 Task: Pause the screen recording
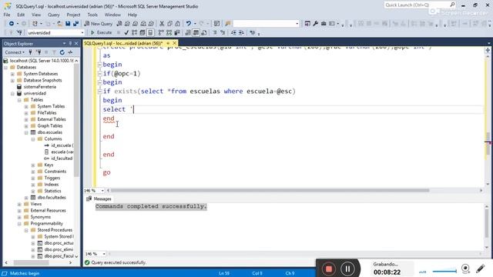coord(347,269)
